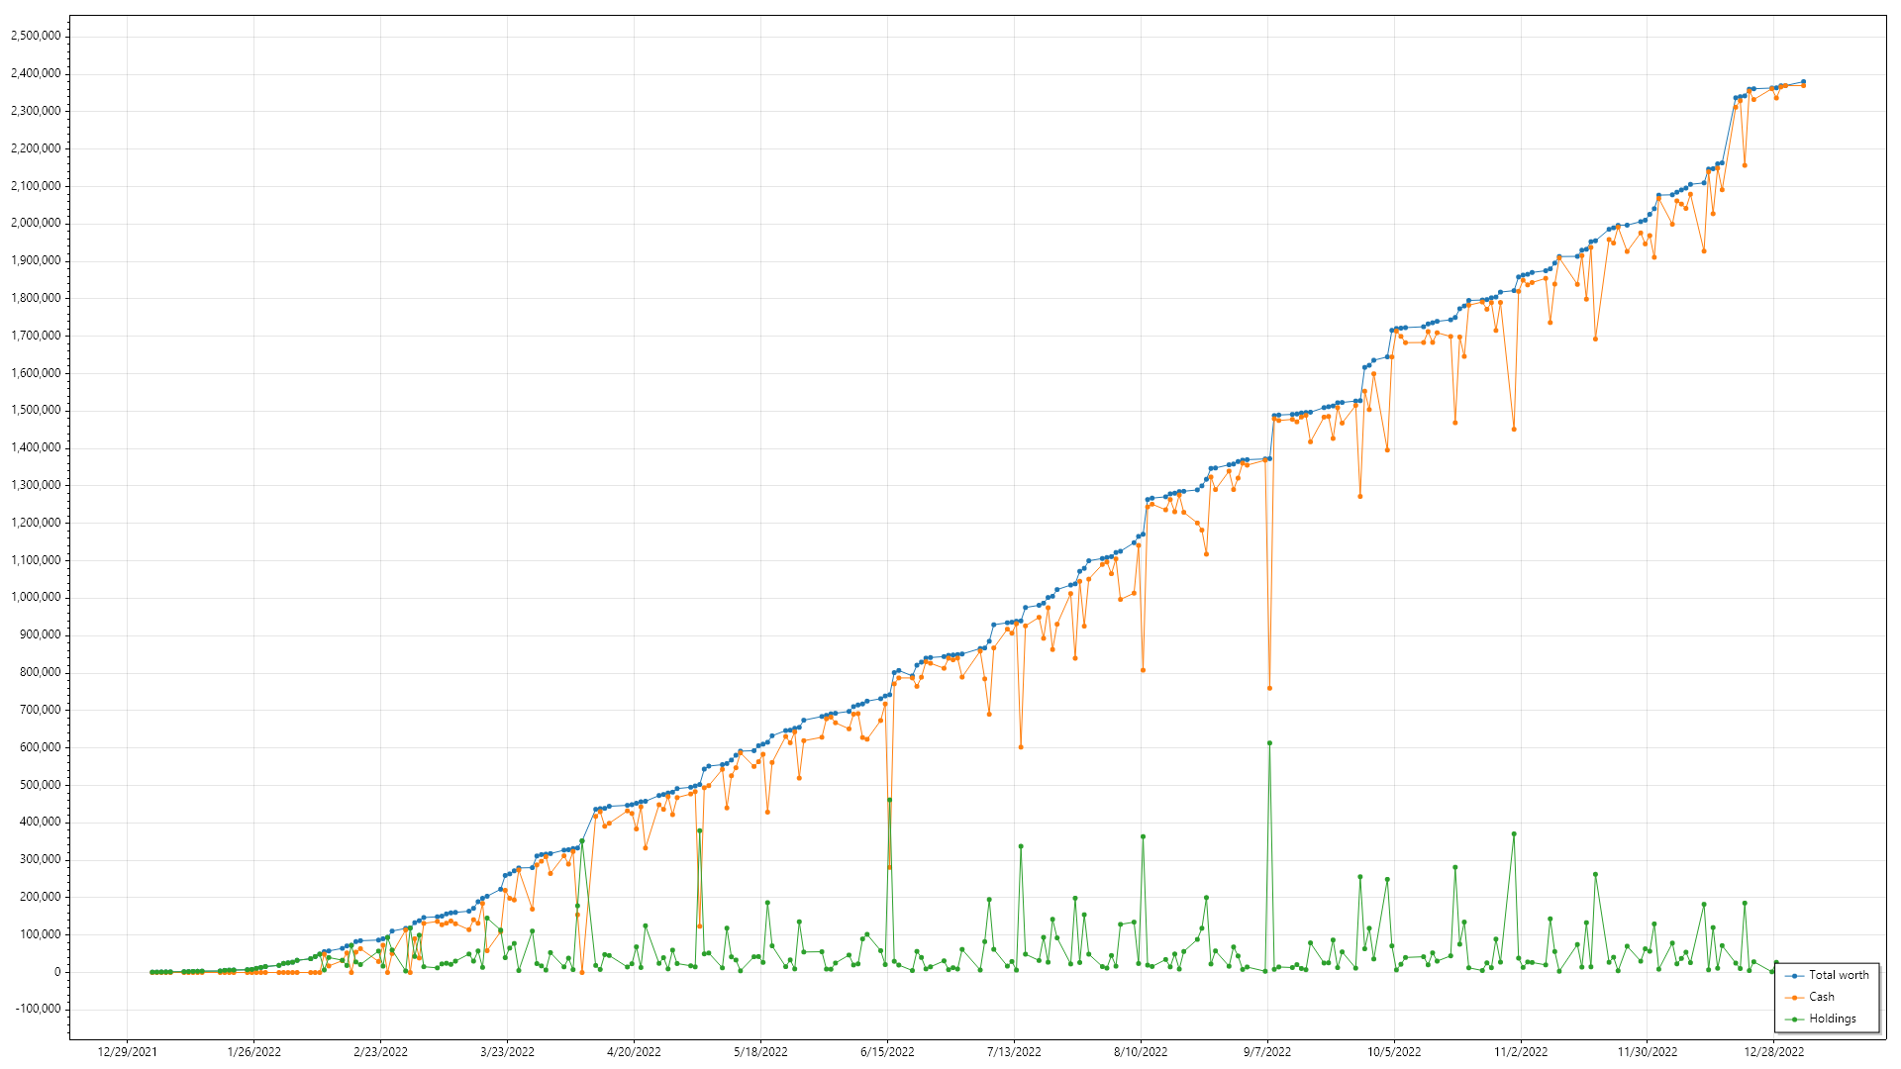Click the 12/29/2021 x-axis date label
The height and width of the screenshot is (1069, 1901).
[x=127, y=1052]
